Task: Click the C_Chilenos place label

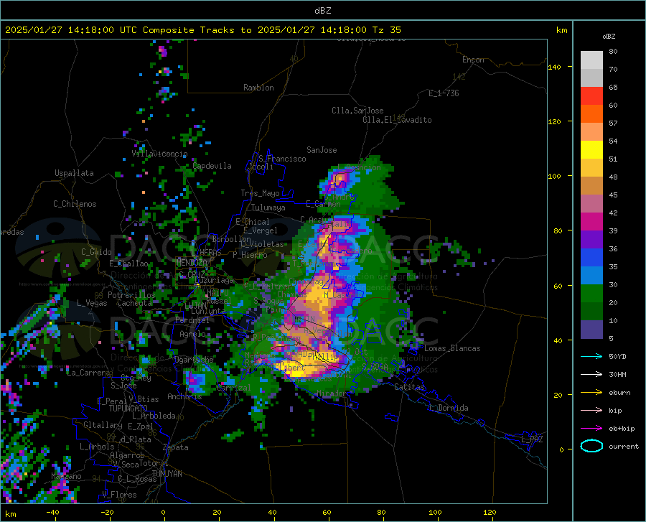Action: [75, 204]
